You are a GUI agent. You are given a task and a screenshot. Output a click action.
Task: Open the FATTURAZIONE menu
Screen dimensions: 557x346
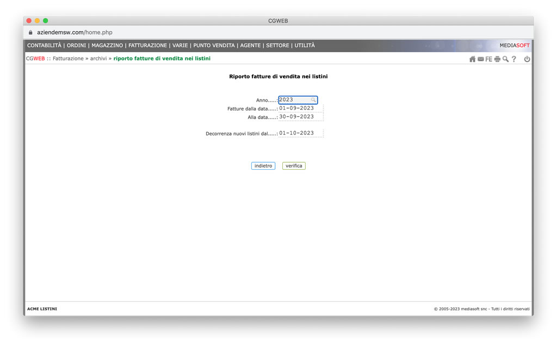coord(148,46)
